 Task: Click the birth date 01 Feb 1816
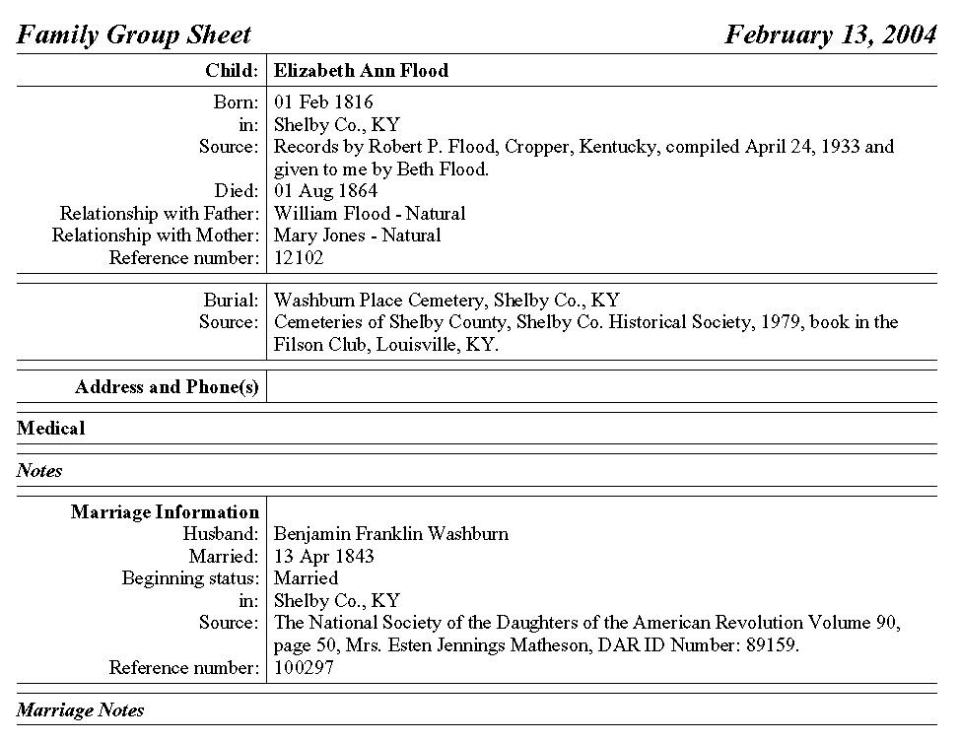pyautogui.click(x=323, y=102)
